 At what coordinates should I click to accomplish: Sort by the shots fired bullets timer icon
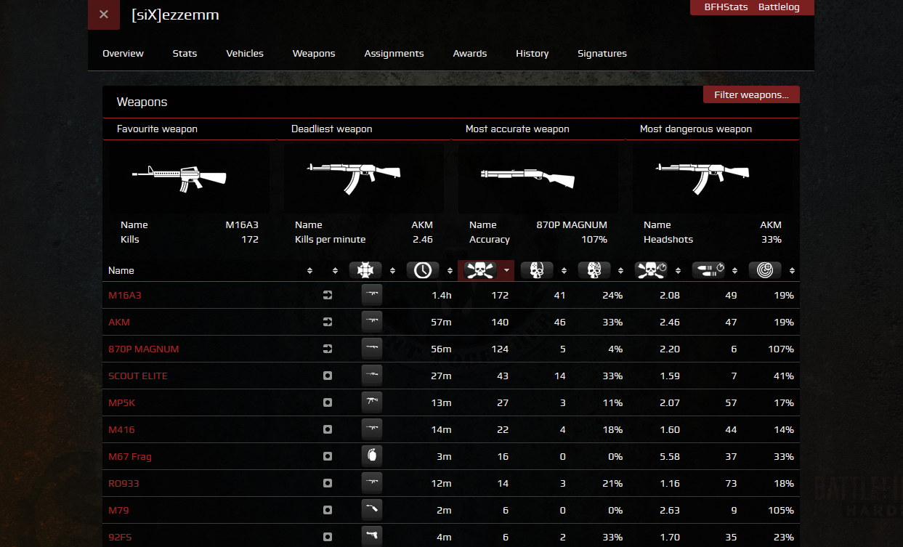(x=708, y=270)
